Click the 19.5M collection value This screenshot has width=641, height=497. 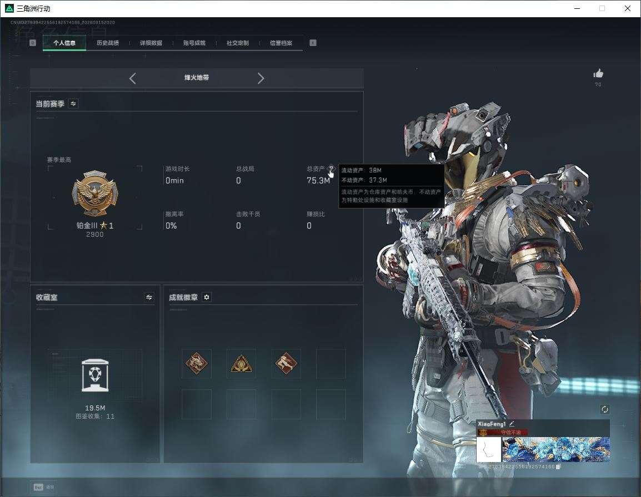[95, 408]
